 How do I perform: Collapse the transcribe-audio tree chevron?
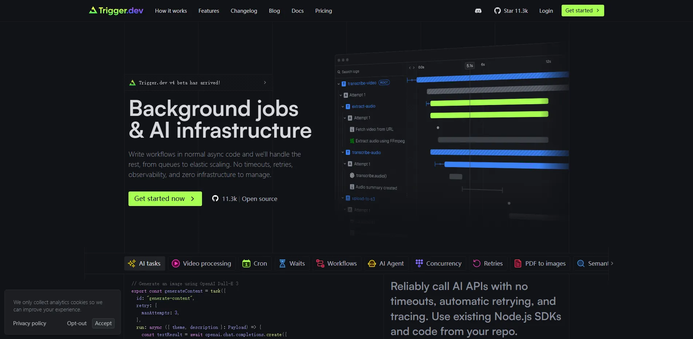342,153
